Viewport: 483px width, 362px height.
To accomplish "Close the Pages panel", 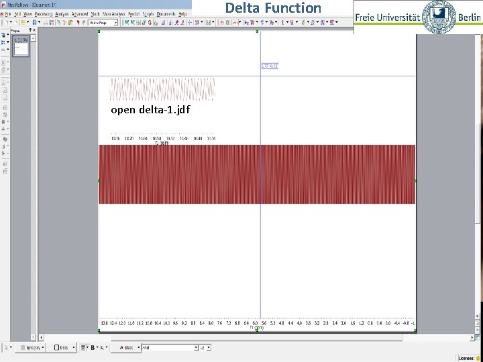I will [x=34, y=30].
